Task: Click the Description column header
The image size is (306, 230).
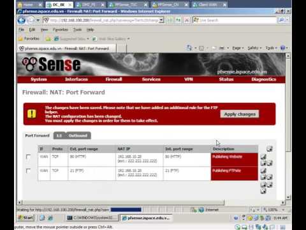Action: [x=235, y=149]
